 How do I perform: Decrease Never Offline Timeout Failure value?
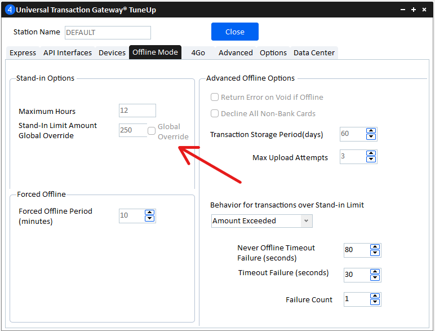point(375,254)
